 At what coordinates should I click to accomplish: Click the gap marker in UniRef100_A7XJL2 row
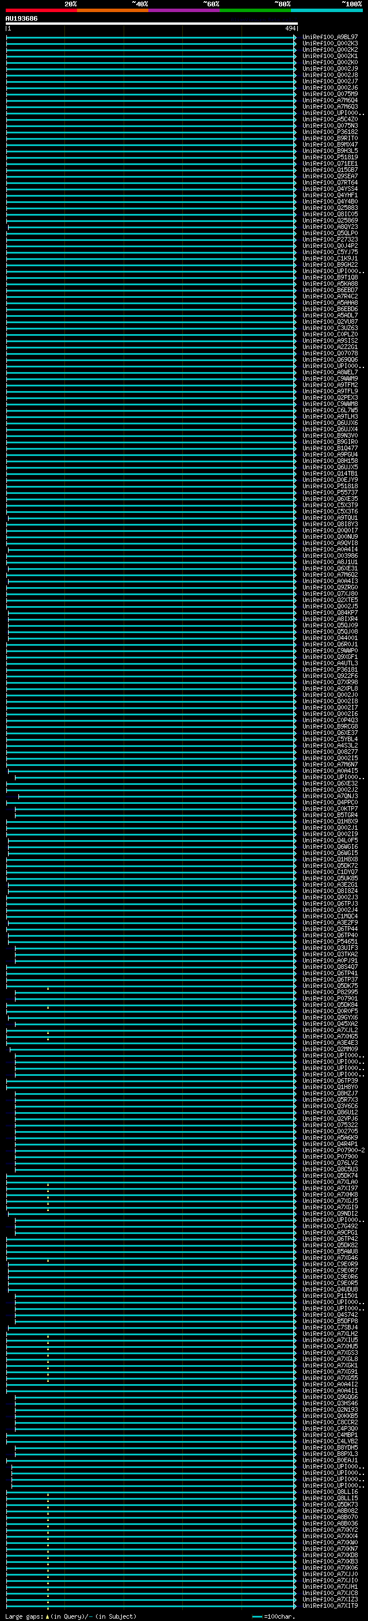click(48, 1033)
